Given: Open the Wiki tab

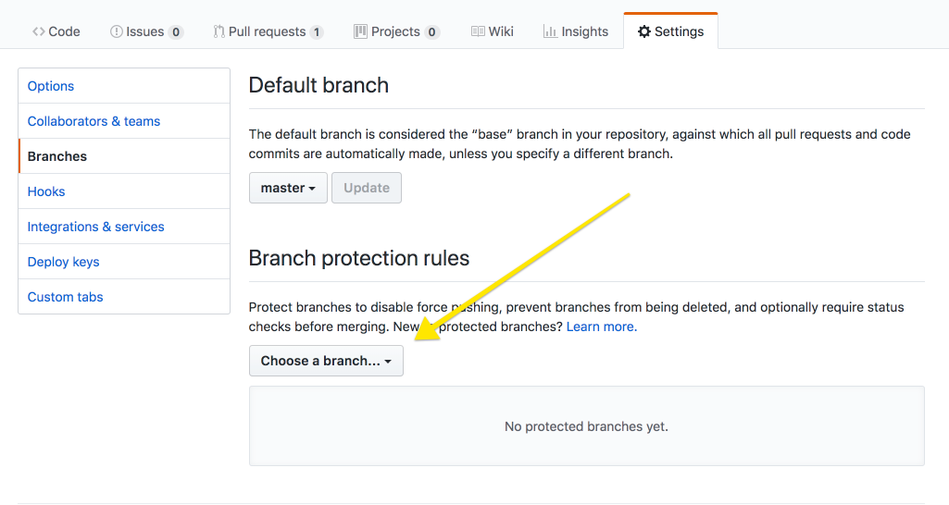Looking at the screenshot, I should click(x=493, y=31).
